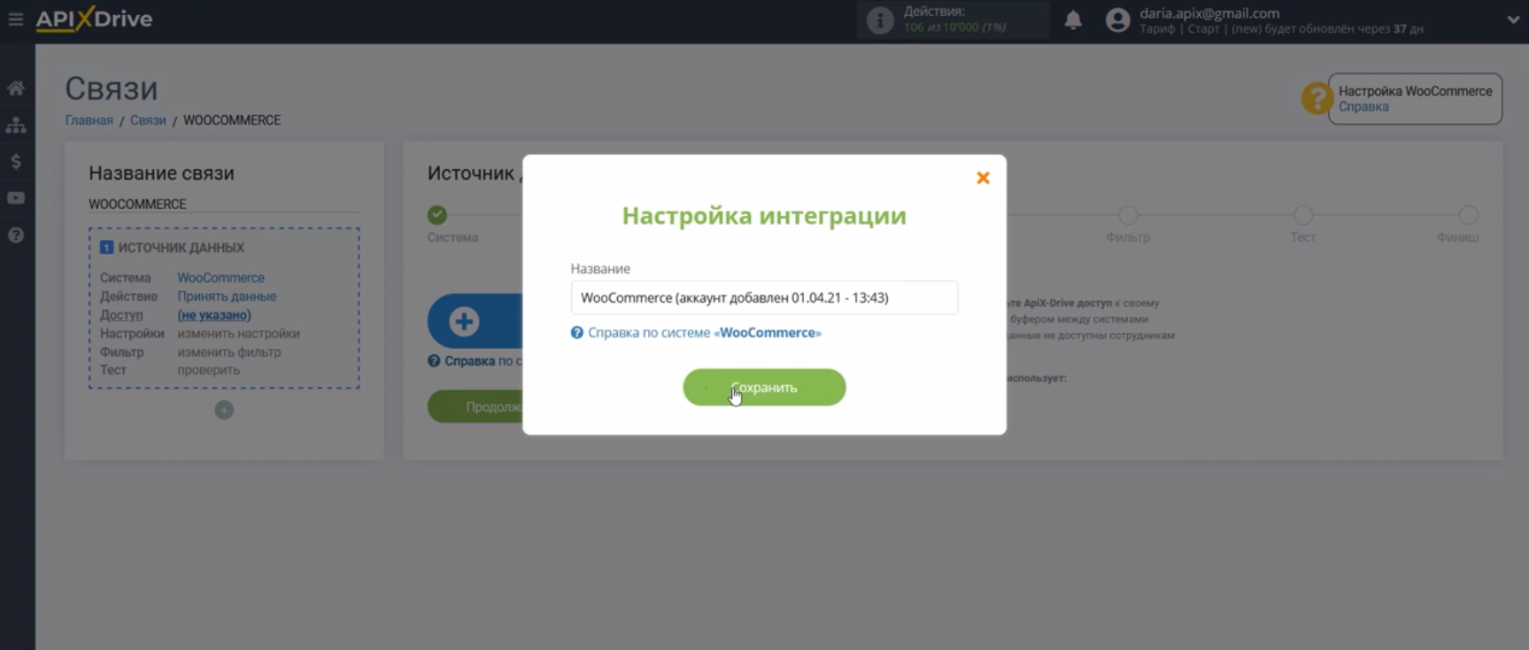1529x650 pixels.
Task: Click the проверить test link
Action: (208, 370)
